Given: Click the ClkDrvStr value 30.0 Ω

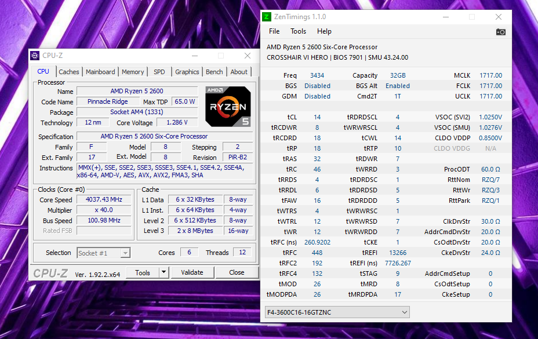Looking at the screenshot, I should tap(490, 221).
